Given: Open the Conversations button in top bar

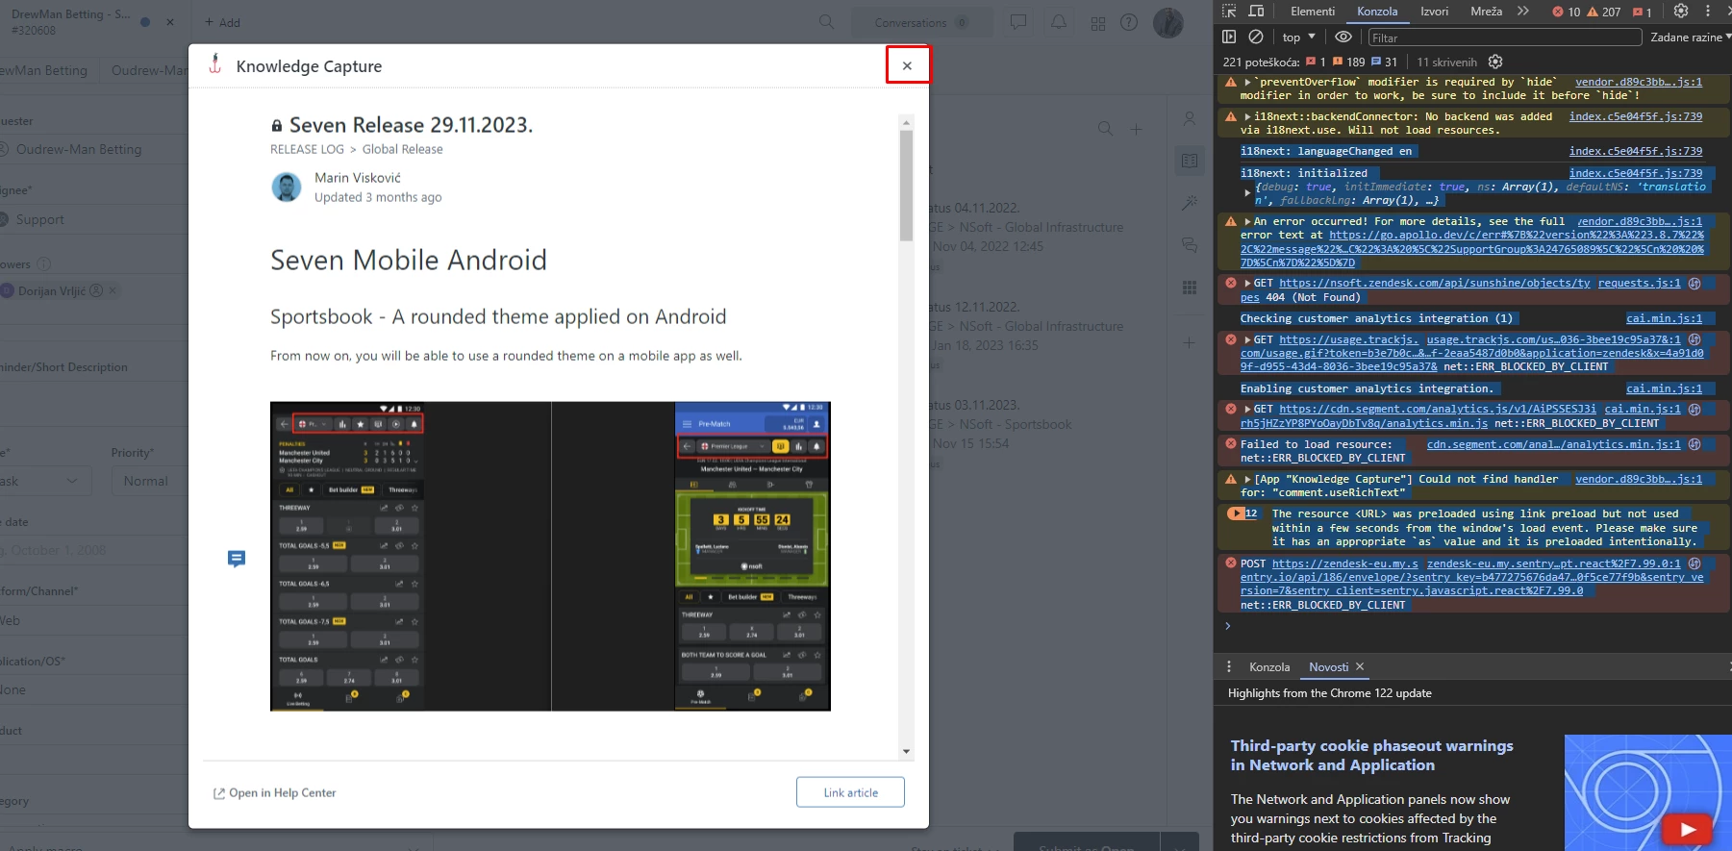Looking at the screenshot, I should pyautogui.click(x=920, y=22).
